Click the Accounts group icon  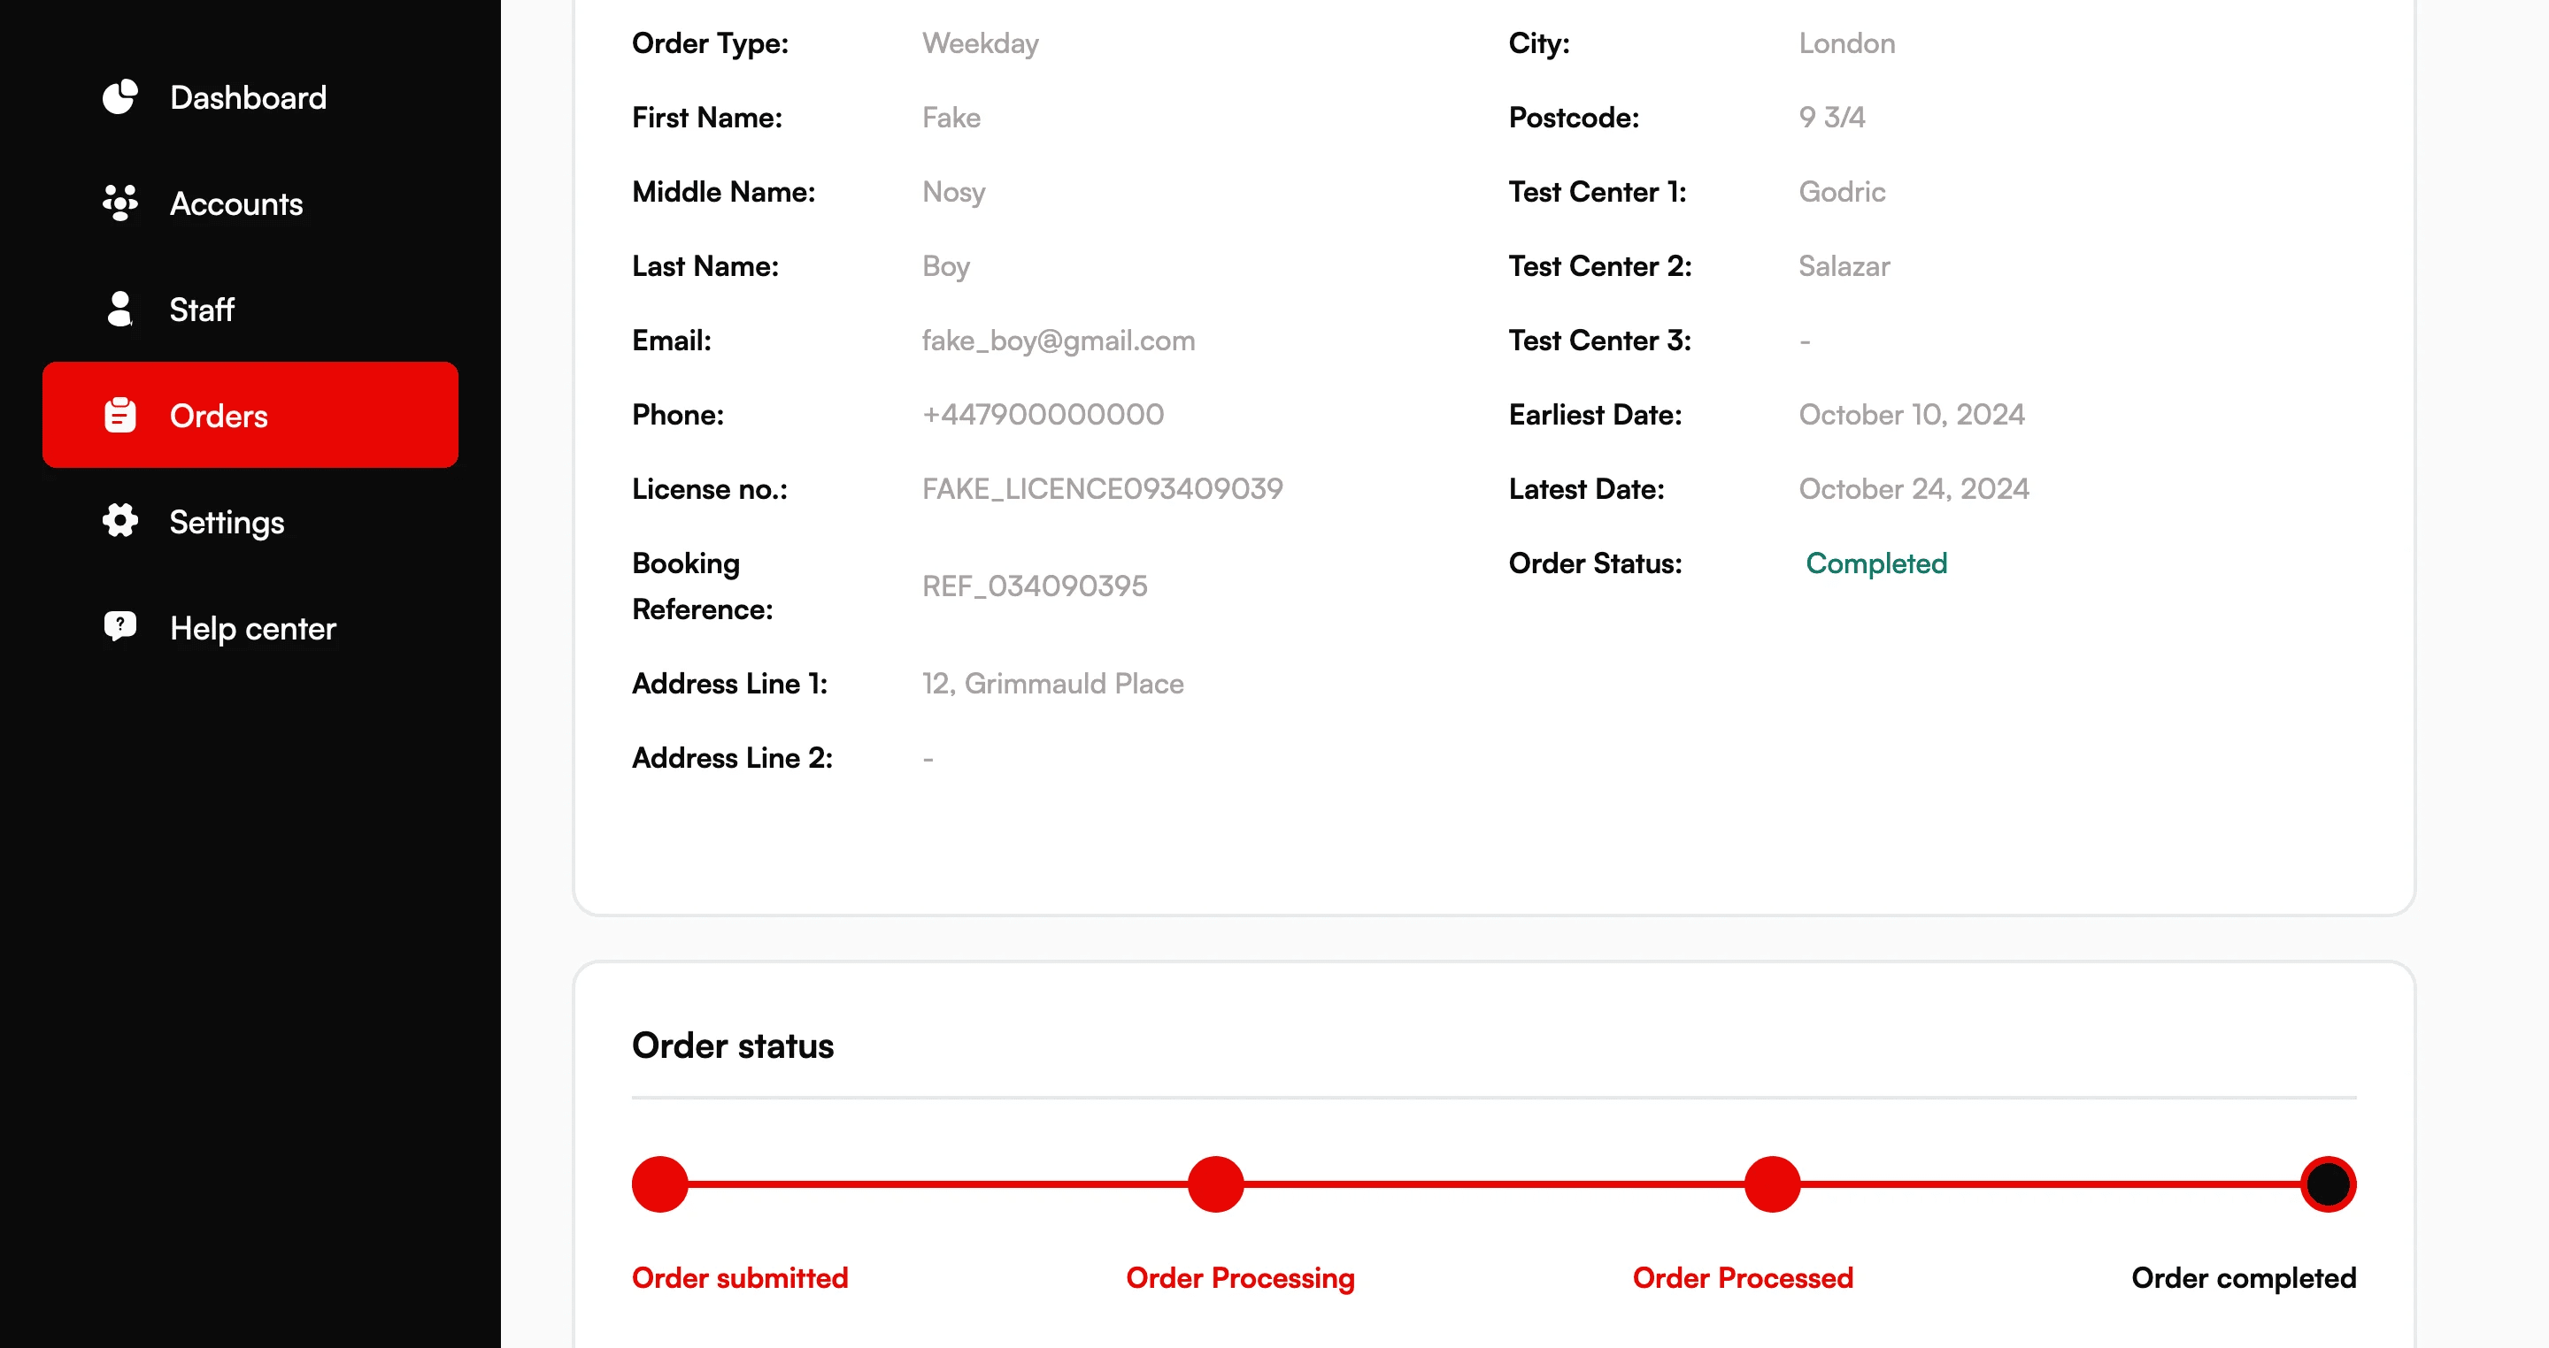[119, 203]
